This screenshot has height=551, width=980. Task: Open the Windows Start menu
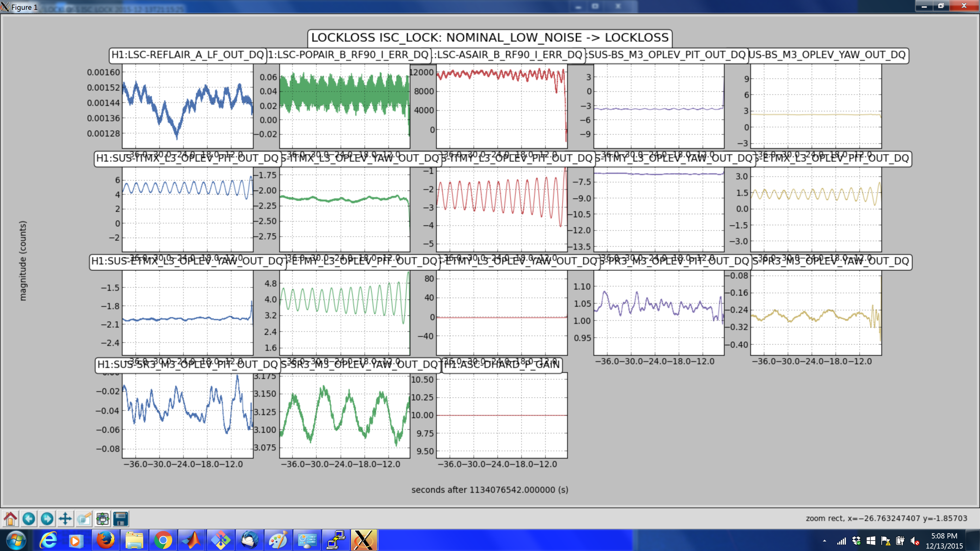[16, 540]
